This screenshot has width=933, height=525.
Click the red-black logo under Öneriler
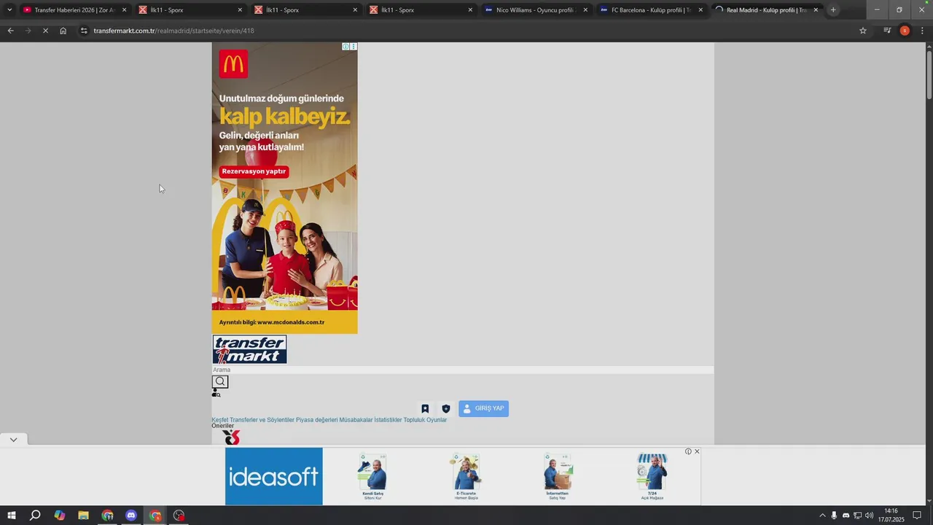point(231,437)
